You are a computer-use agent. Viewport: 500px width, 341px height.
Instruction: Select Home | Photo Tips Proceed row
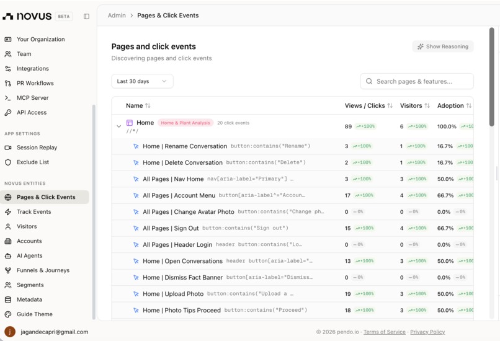click(x=292, y=311)
